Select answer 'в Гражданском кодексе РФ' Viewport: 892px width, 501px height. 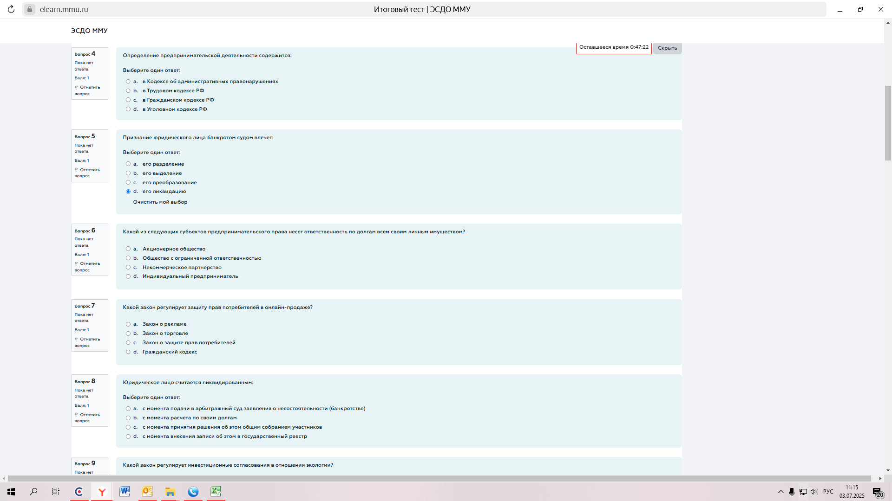(x=128, y=100)
